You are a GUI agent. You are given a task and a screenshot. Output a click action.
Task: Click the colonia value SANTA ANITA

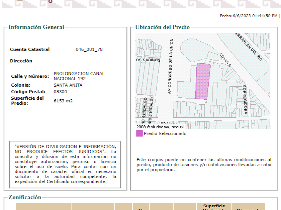point(68,85)
